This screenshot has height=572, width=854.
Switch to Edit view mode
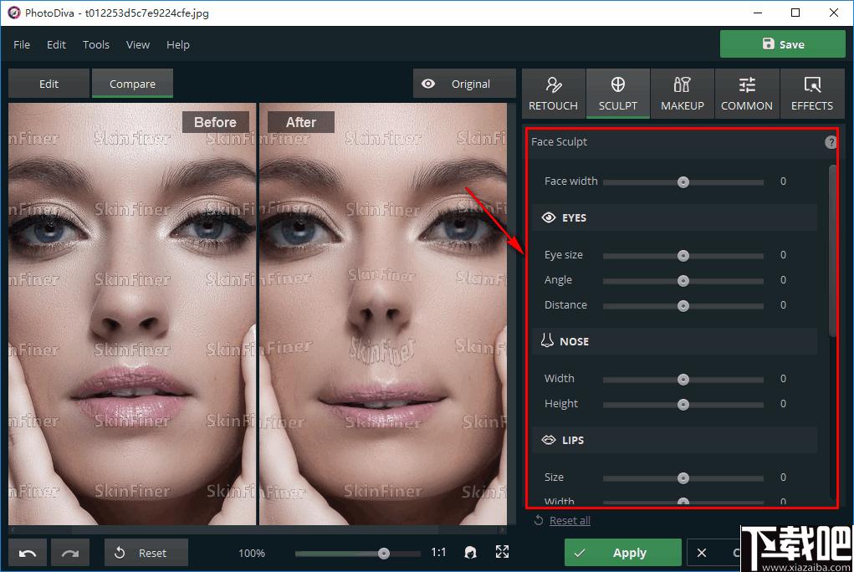[49, 84]
